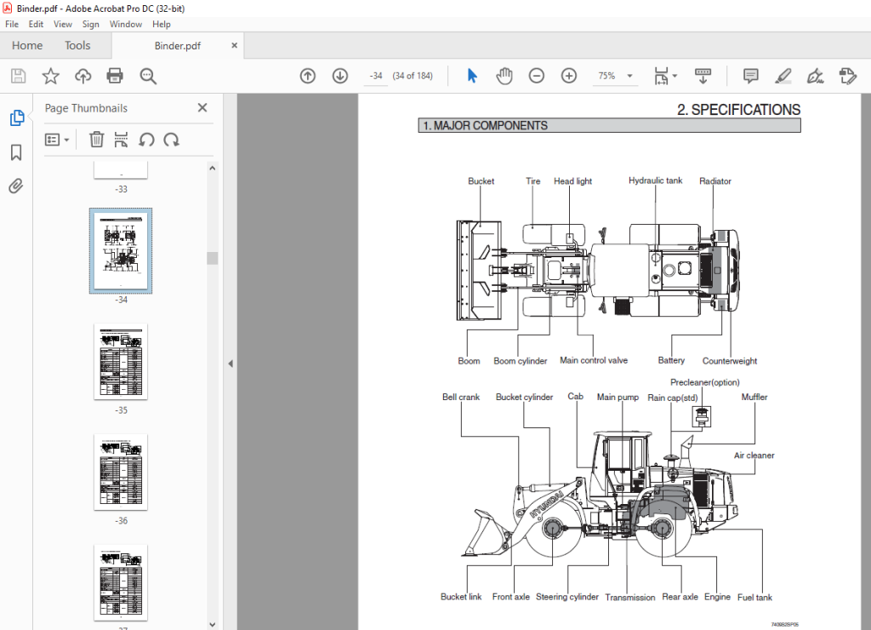Switch to the Tools tab

point(77,46)
